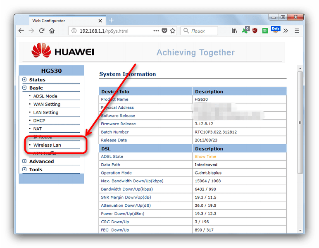Show site information icon in address bar
Image resolution: width=319 pixels, height=248 pixels.
point(74,31)
